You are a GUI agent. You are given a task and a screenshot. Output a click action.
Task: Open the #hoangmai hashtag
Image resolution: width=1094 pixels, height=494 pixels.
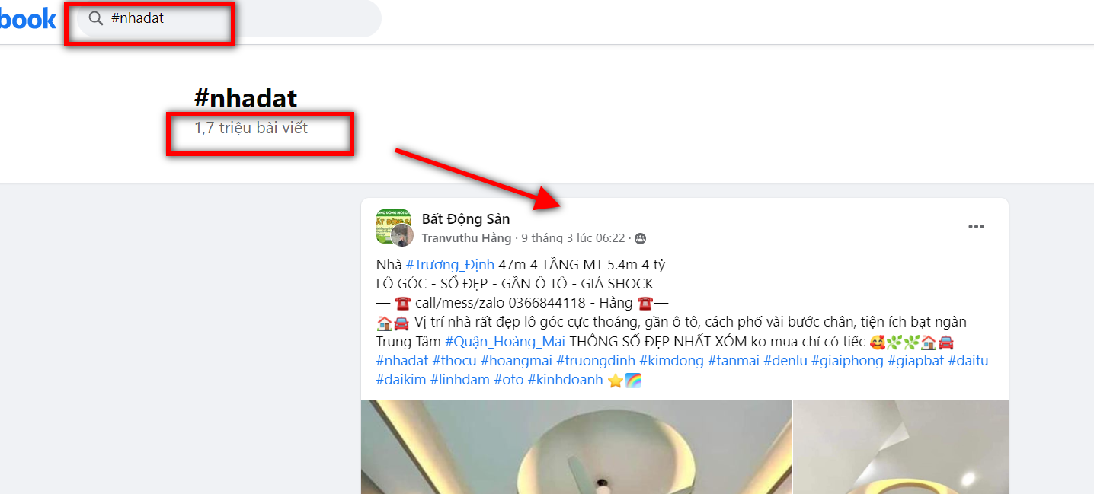[516, 360]
